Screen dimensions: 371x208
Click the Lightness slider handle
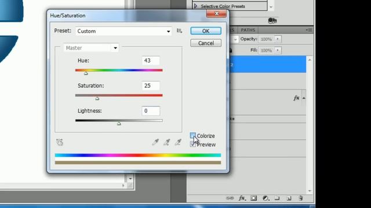(119, 123)
